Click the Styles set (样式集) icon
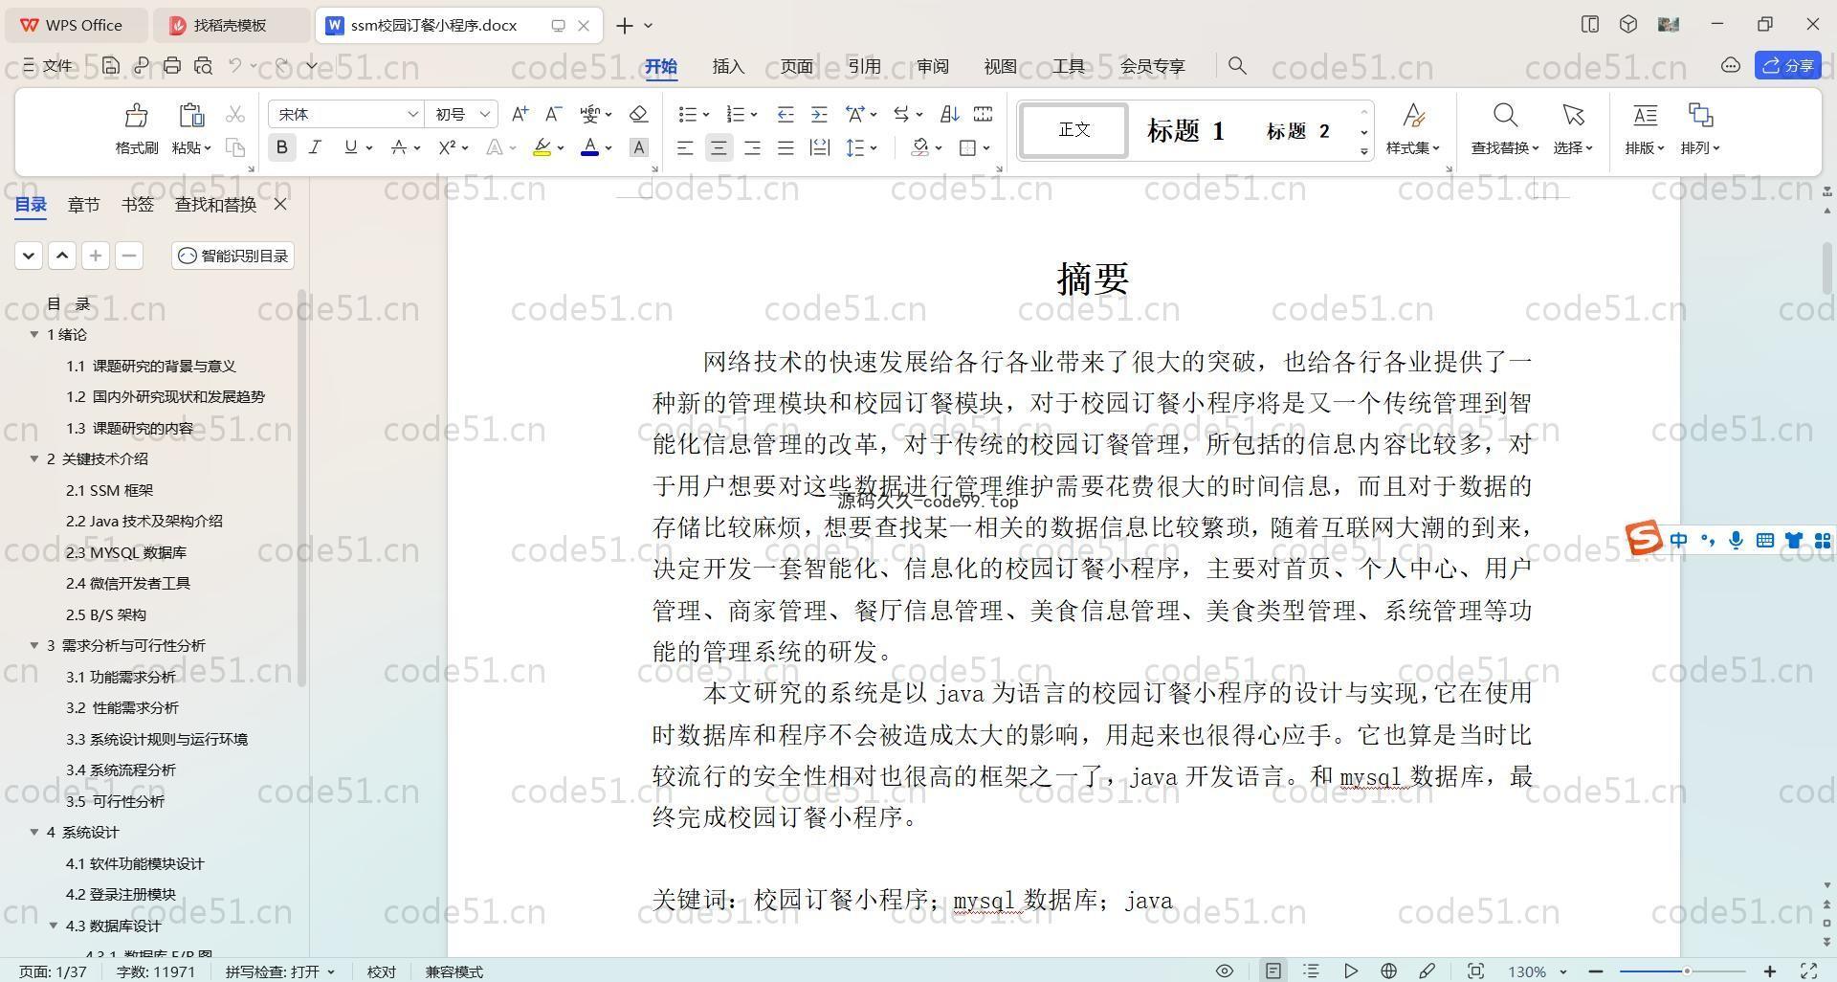The width and height of the screenshot is (1837, 982). tap(1413, 116)
